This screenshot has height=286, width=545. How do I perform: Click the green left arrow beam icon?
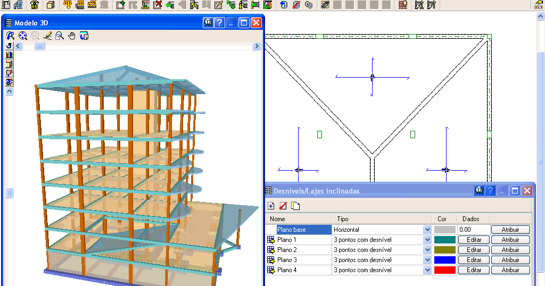(170, 4)
